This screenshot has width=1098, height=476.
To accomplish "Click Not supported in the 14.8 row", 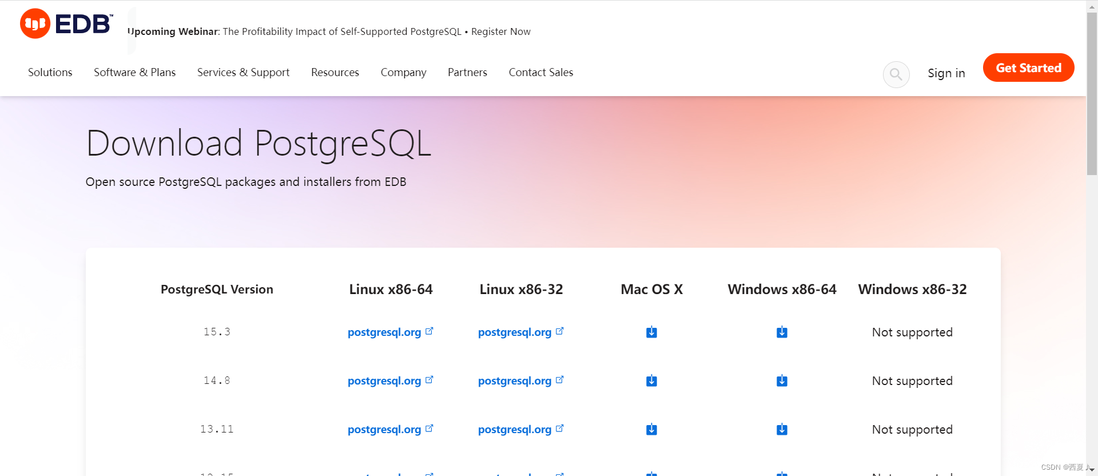I will 912,381.
